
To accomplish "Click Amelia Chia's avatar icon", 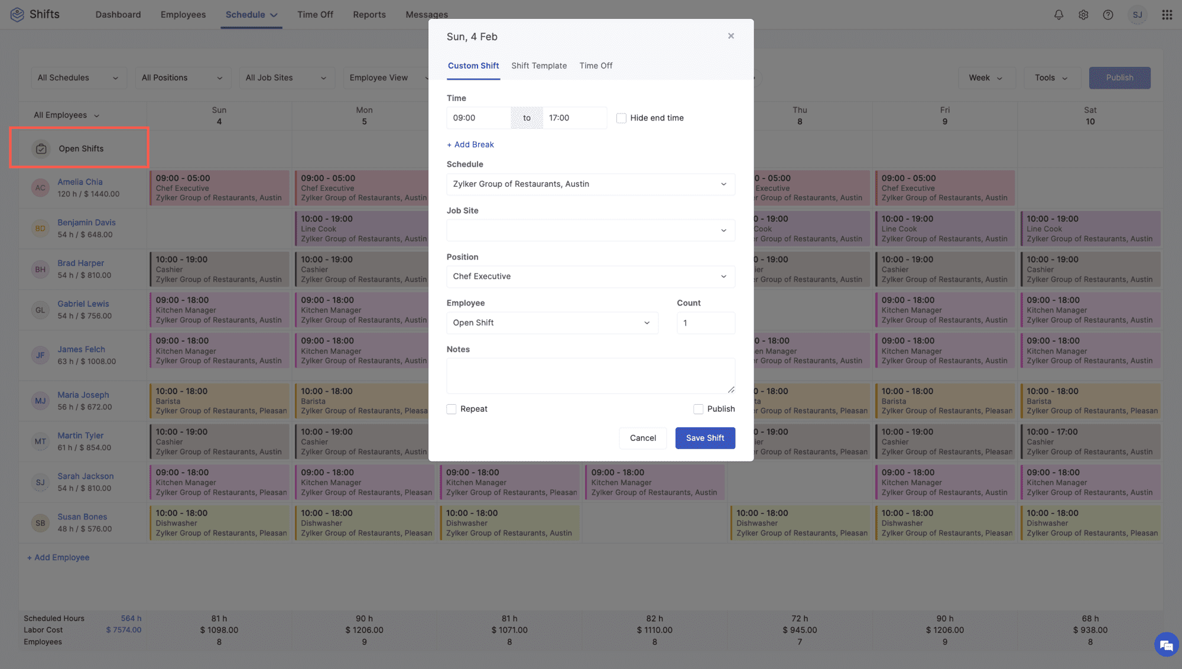I will tap(40, 188).
